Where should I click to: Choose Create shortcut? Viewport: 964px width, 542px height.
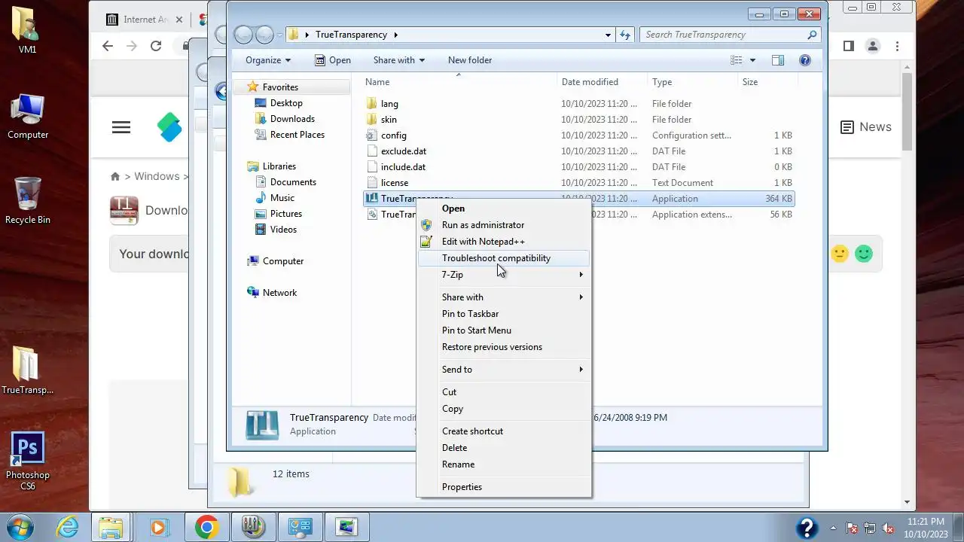pyautogui.click(x=504, y=431)
